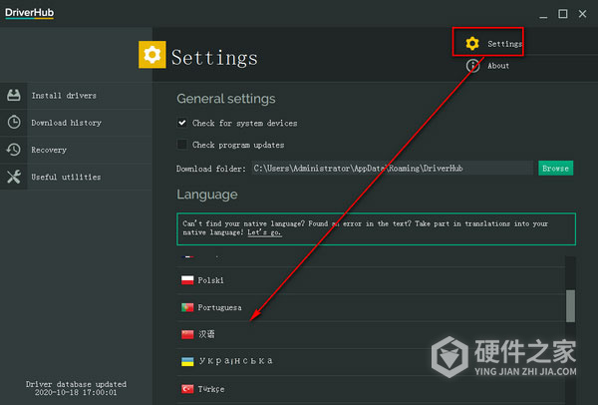Click the About info icon
Viewport: 598px width, 405px height.
pyautogui.click(x=472, y=66)
